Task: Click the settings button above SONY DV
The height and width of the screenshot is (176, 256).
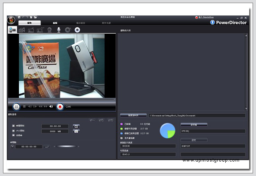Action: coord(194,140)
